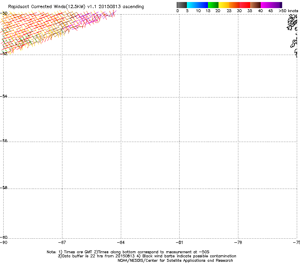
Task: Click the latitude label -60
Action: [4, 237]
